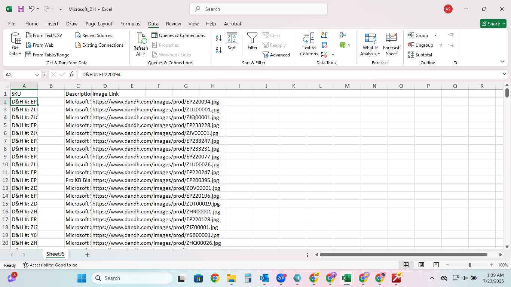Switch to Normal view in status bar

tap(406, 265)
